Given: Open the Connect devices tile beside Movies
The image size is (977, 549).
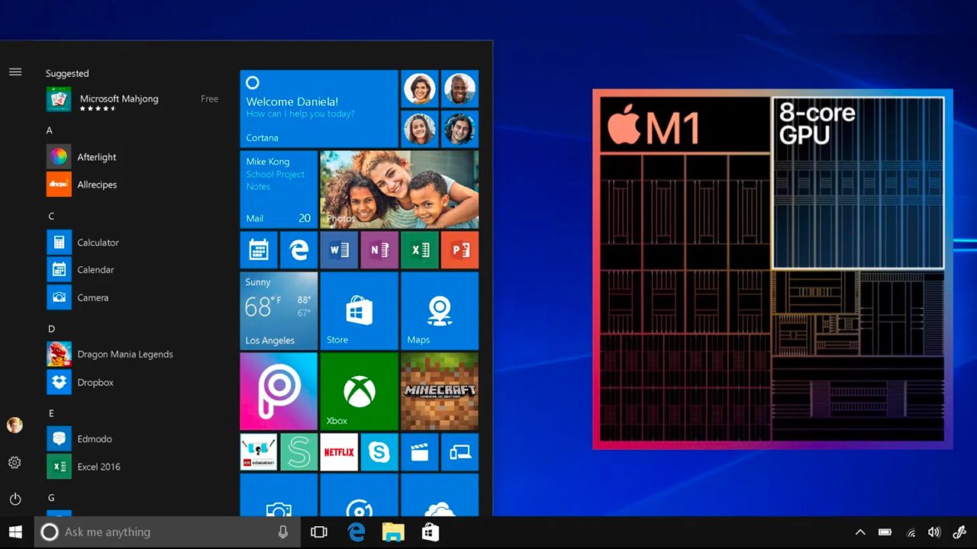Looking at the screenshot, I should 459,452.
